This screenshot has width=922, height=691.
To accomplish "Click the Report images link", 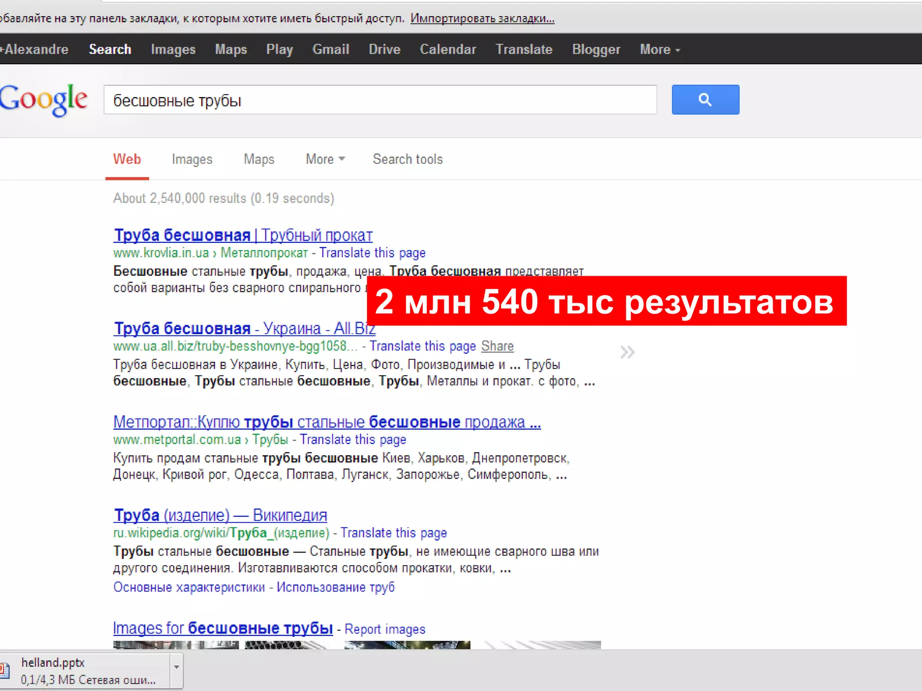I will coord(385,629).
